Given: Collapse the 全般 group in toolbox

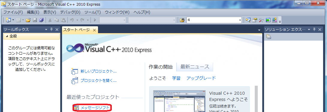Looking at the screenshot, I should click(x=7, y=36).
